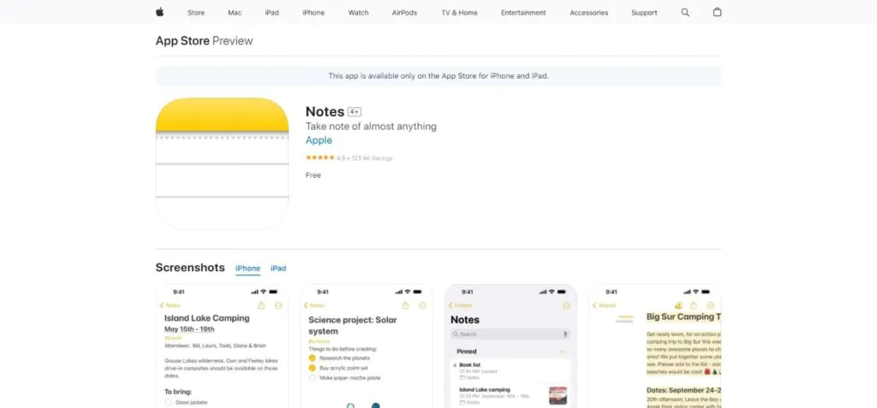Tap back chevron 'Notes' in Island Lake screenshot
Image resolution: width=877 pixels, height=408 pixels.
(170, 305)
